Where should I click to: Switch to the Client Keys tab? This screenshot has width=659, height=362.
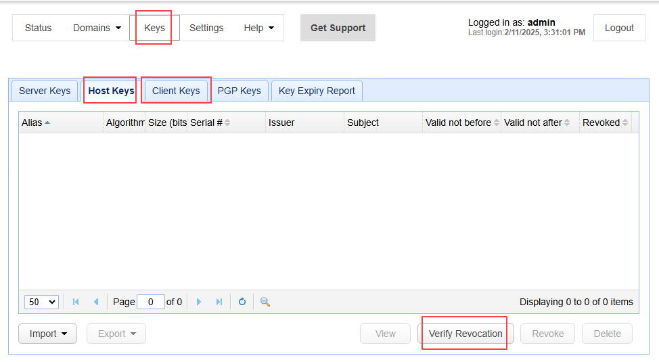click(176, 91)
